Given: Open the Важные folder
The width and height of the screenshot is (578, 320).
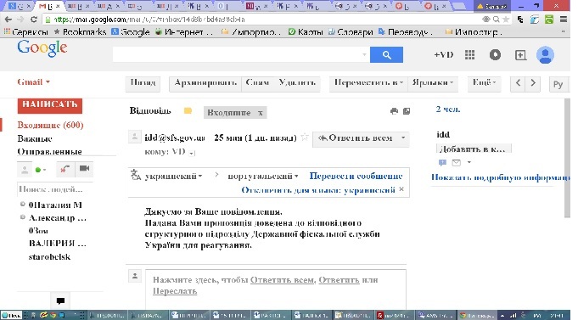Looking at the screenshot, I should pos(35,138).
